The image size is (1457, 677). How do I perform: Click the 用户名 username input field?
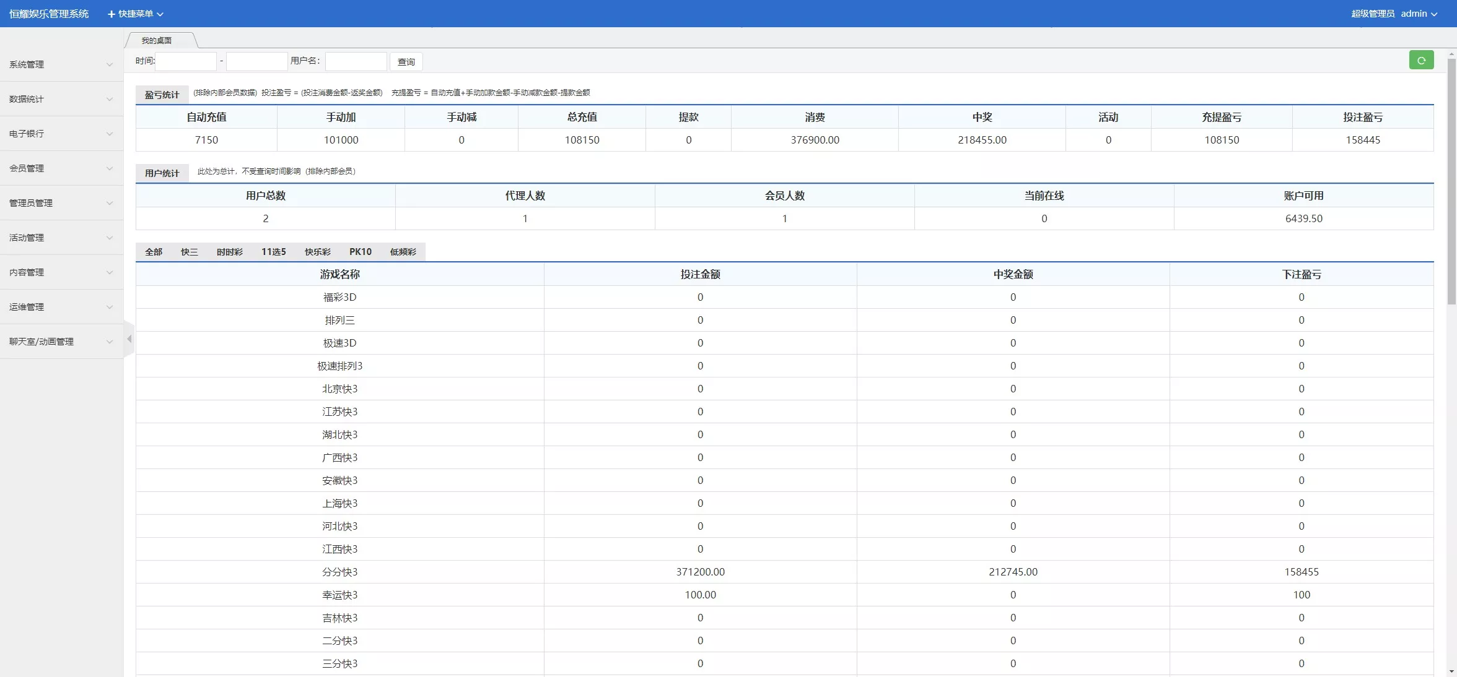(355, 61)
